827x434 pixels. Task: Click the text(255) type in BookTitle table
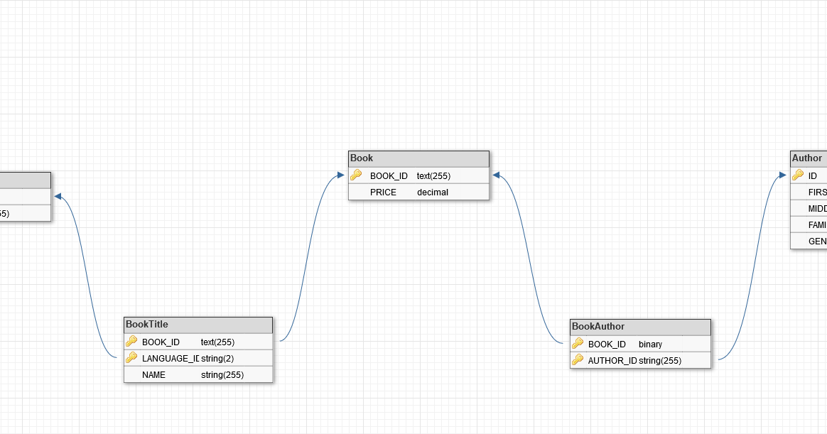(x=217, y=342)
